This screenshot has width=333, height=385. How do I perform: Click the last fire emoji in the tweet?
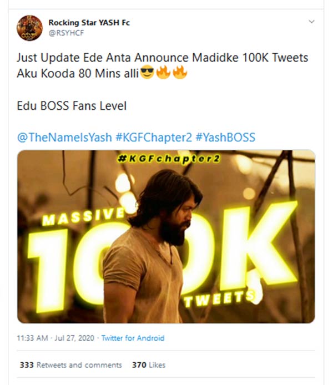click(x=179, y=74)
